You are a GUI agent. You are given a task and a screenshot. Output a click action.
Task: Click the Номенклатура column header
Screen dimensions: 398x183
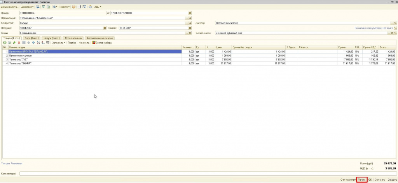[95, 47]
